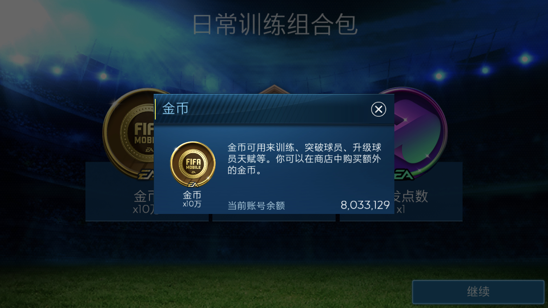Viewport: 548px width, 308px height.
Task: Tap middle reward card strip below the popup
Action: coord(274,218)
